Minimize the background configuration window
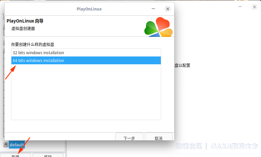The image size is (261, 157). tap(240, 7)
